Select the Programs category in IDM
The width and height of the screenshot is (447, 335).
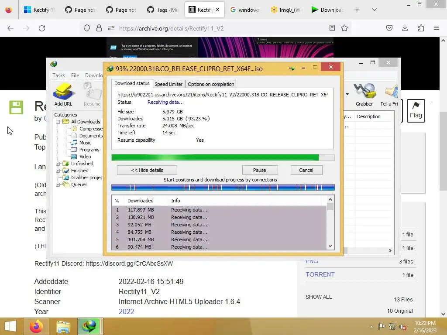coord(86,150)
